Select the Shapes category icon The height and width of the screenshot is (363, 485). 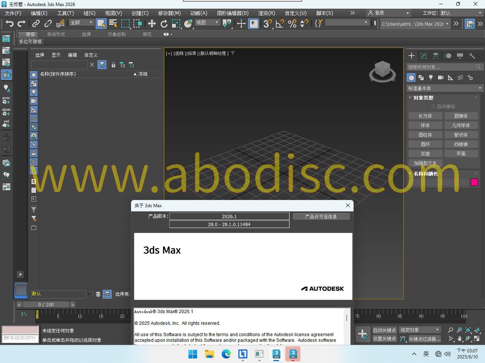point(421,78)
